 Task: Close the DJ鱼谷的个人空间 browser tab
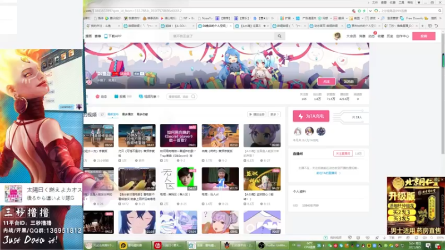[x=230, y=26]
